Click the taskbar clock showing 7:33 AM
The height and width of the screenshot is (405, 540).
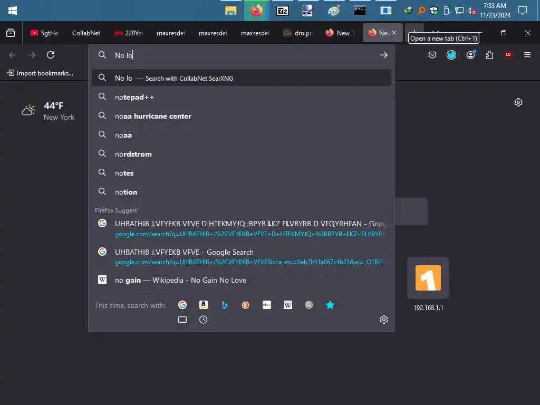coord(495,11)
